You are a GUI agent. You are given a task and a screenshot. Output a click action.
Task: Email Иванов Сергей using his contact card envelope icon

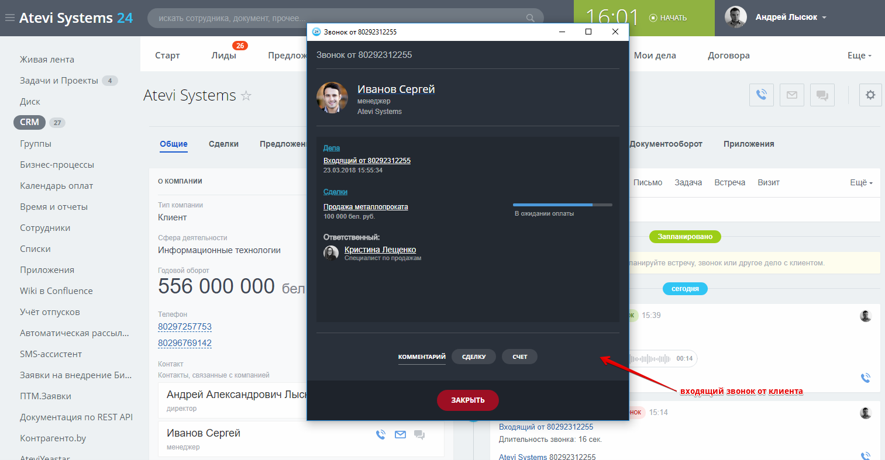click(x=400, y=434)
